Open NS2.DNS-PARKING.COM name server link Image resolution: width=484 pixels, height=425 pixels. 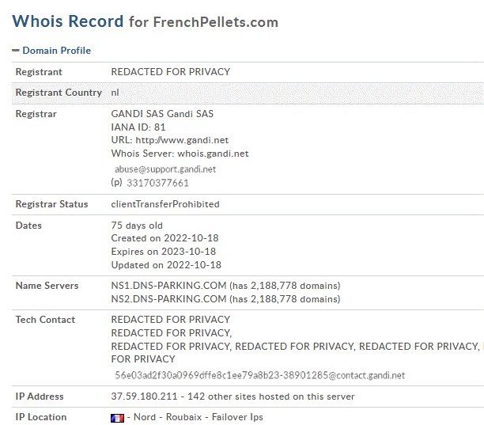coord(168,299)
